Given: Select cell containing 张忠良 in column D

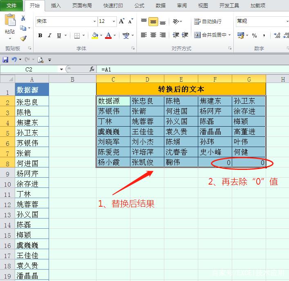Looking at the screenshot, I should pyautogui.click(x=147, y=101).
